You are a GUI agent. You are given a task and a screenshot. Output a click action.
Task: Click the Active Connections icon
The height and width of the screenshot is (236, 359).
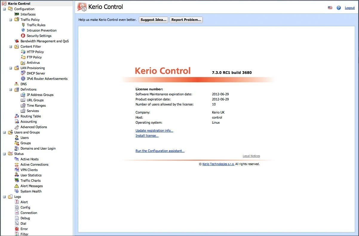17,164
